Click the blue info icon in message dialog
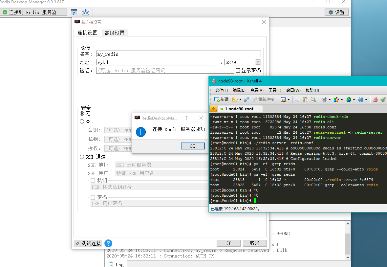This screenshot has height=267, width=387. pos(141,132)
